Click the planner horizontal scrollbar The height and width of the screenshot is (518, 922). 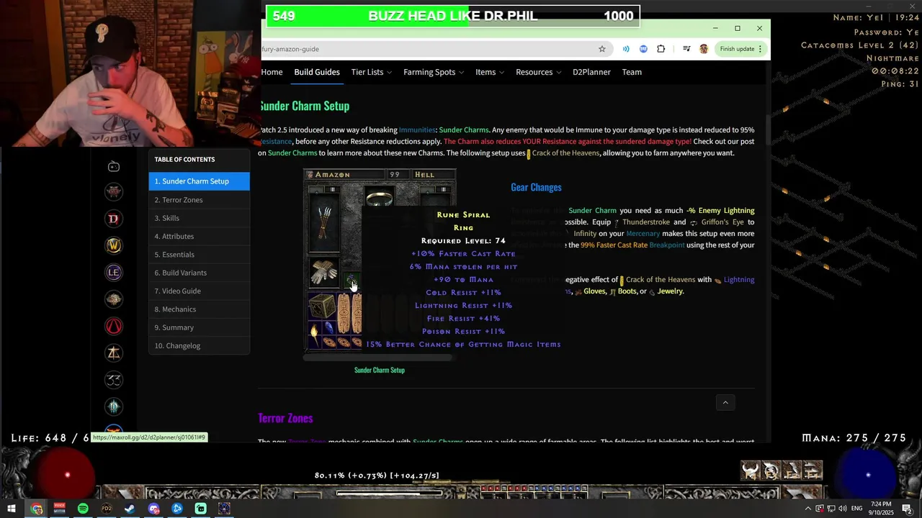[x=379, y=357]
